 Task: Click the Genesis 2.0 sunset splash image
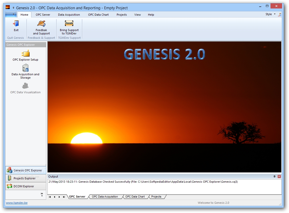[x=164, y=107]
